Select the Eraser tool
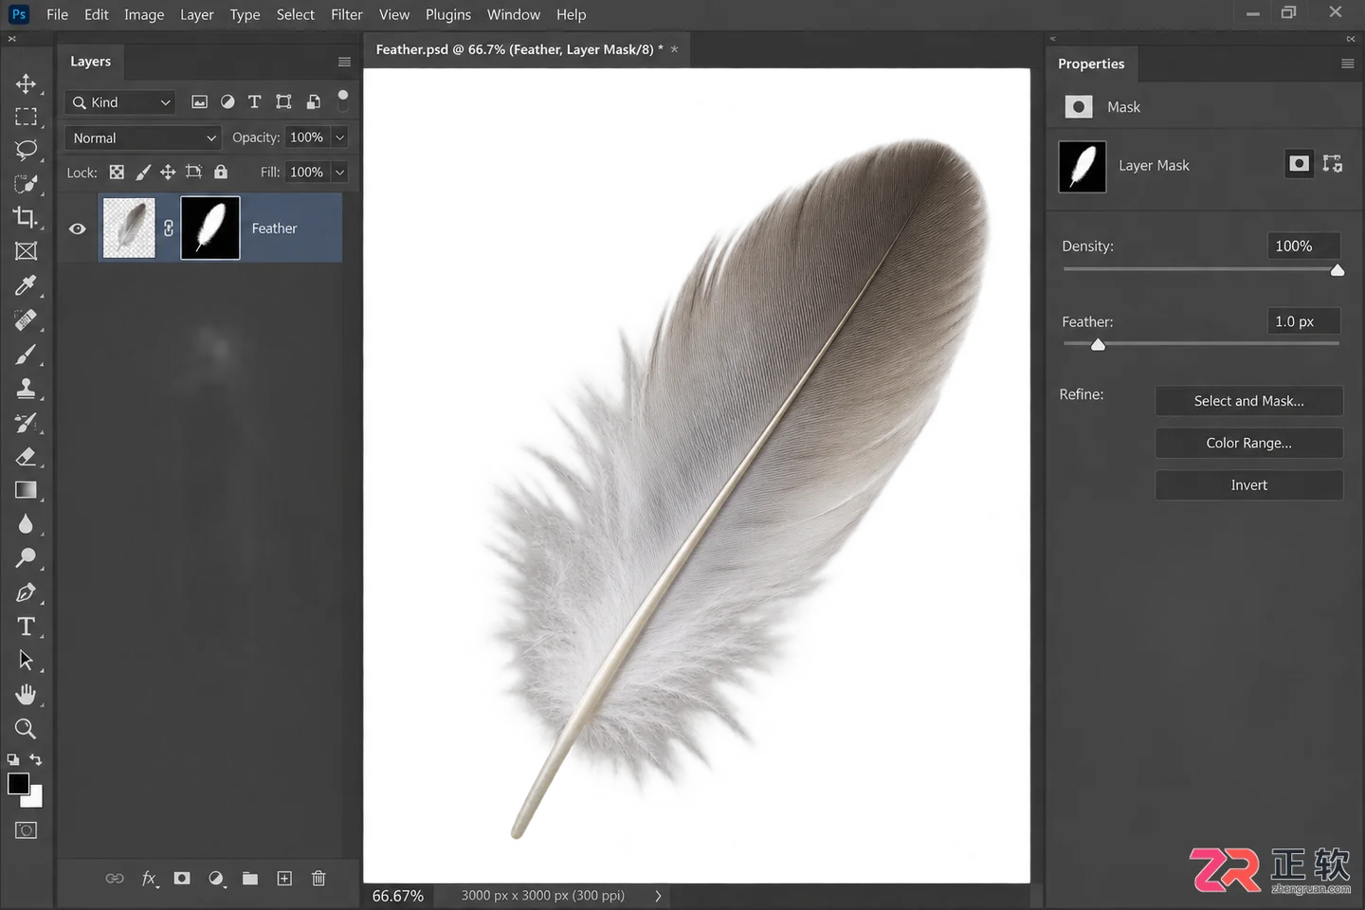1365x910 pixels. coord(26,457)
